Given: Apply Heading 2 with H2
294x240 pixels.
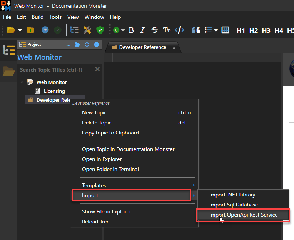Looking at the screenshot, I should (x=254, y=30).
